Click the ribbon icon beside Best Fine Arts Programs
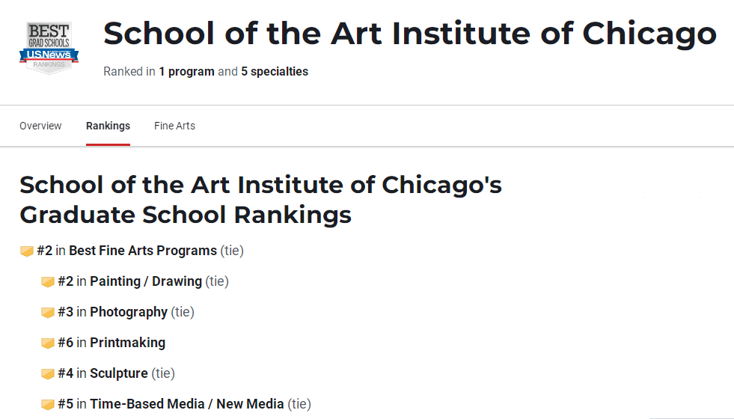 point(27,251)
